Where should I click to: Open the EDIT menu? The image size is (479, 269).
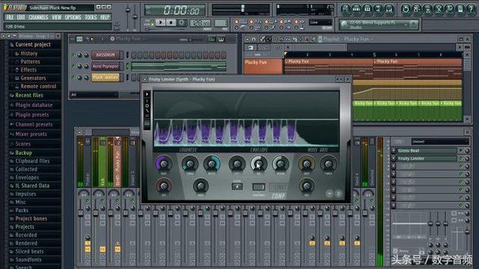(21, 17)
